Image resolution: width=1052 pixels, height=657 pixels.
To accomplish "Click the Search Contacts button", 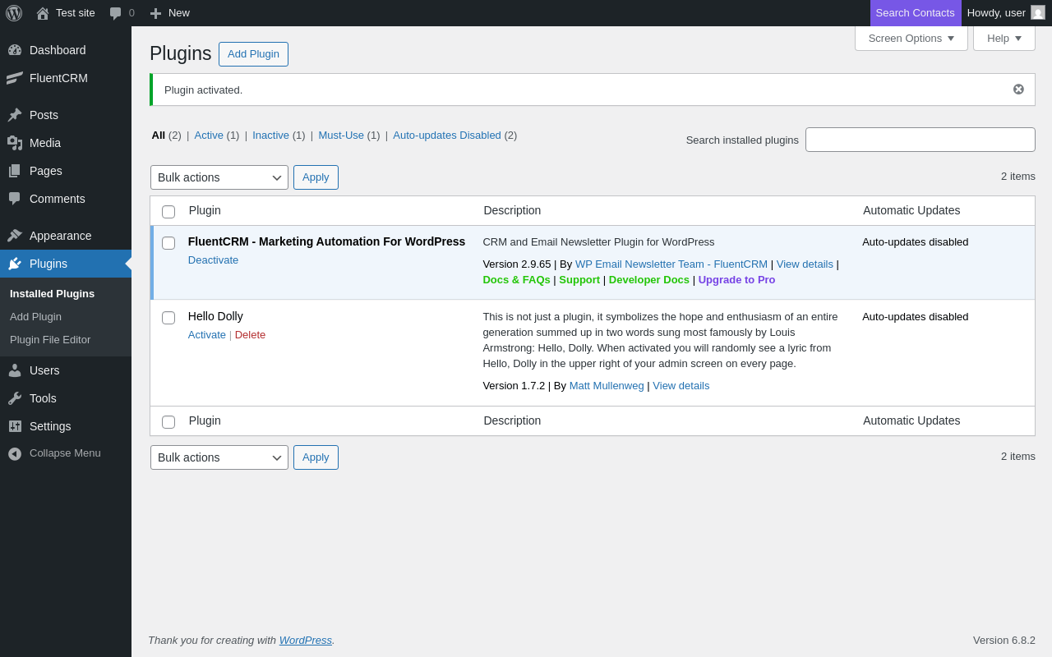I will 916,13.
